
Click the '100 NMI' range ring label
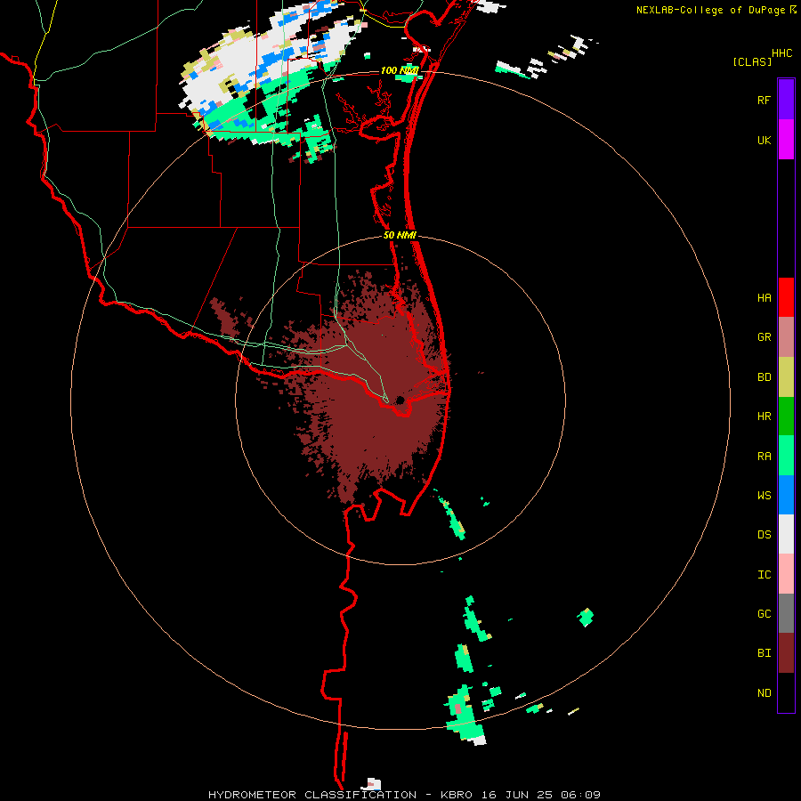point(400,70)
